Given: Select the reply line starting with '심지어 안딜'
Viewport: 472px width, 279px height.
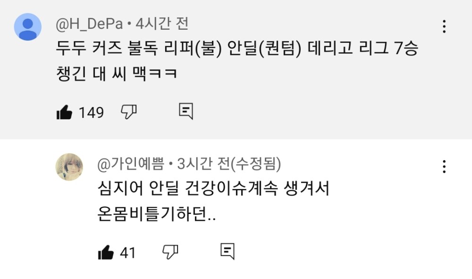Looking at the screenshot, I should (x=211, y=189).
